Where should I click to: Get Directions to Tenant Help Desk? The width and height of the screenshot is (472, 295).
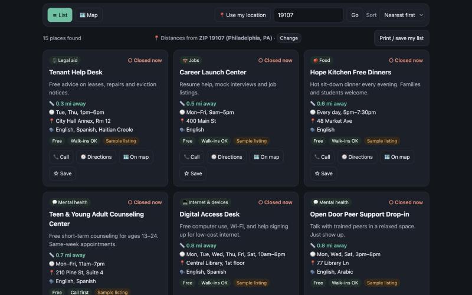[x=96, y=157]
